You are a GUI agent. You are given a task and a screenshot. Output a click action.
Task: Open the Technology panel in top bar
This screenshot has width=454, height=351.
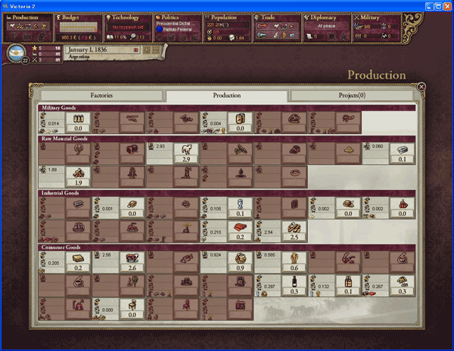tap(127, 26)
